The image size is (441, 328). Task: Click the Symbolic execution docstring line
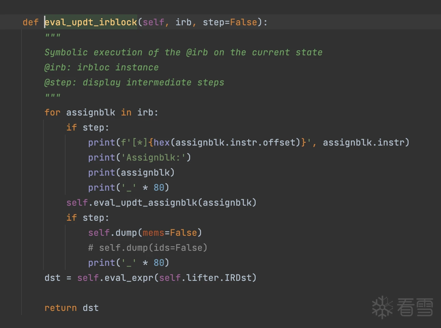tap(183, 52)
